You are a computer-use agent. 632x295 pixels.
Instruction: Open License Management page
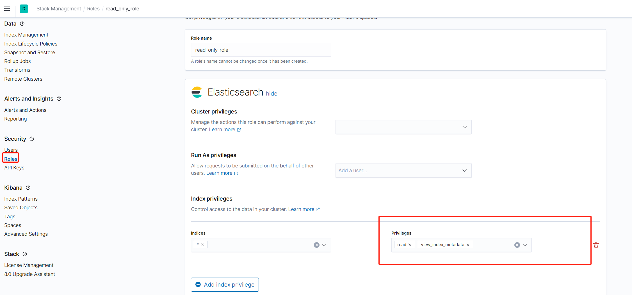tap(29, 265)
